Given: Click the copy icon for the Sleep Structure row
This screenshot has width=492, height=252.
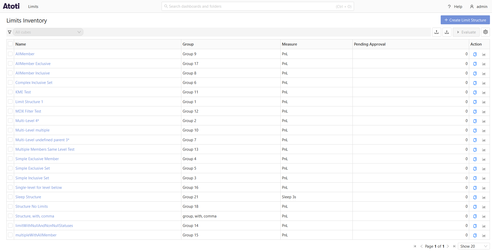Looking at the screenshot, I should tap(475, 197).
